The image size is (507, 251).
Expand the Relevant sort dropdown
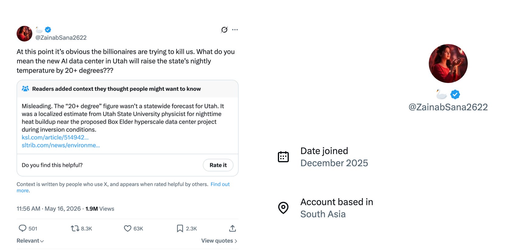30,241
